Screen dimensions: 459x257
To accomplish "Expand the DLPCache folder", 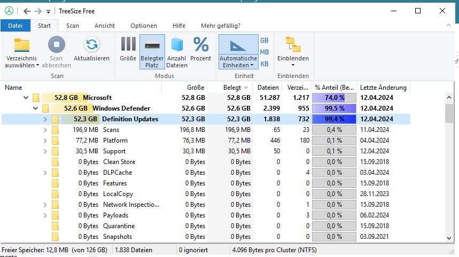I will point(45,173).
